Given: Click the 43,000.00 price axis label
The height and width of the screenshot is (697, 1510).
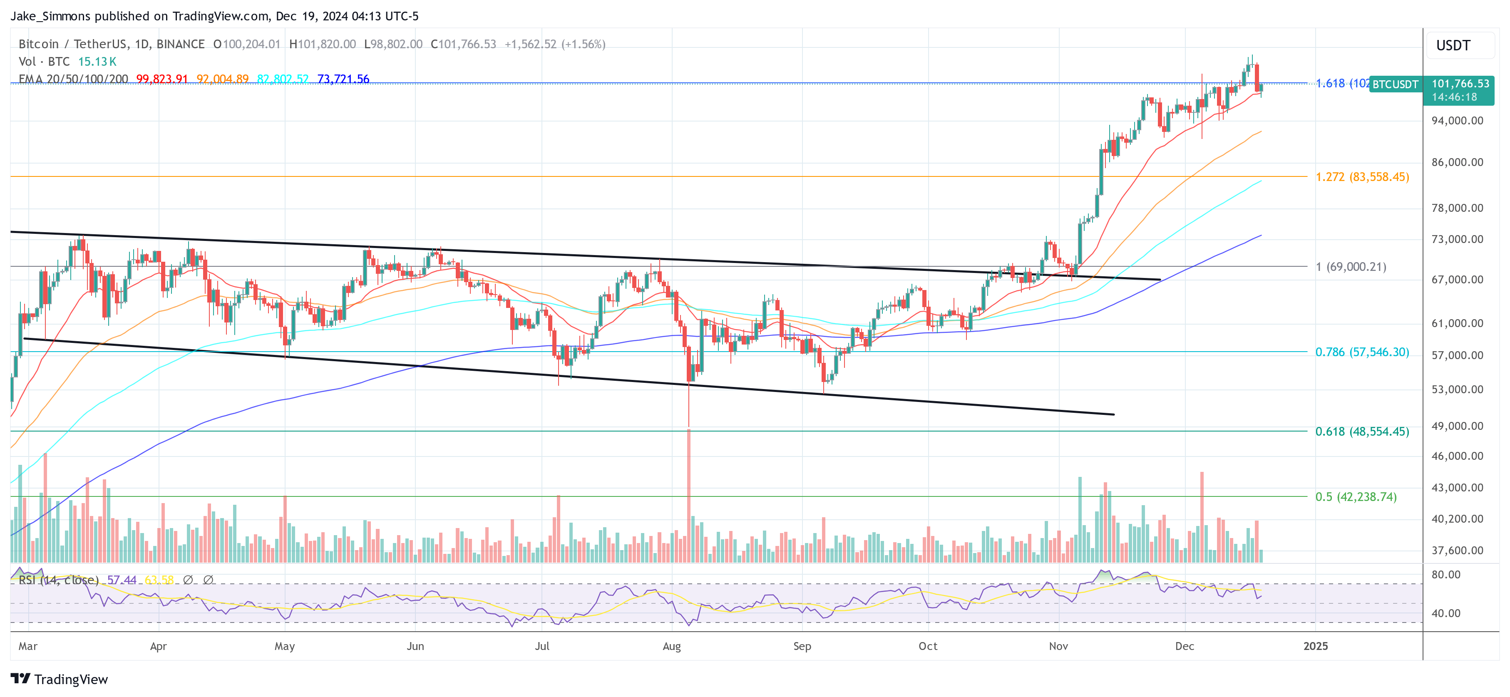Looking at the screenshot, I should (1457, 488).
